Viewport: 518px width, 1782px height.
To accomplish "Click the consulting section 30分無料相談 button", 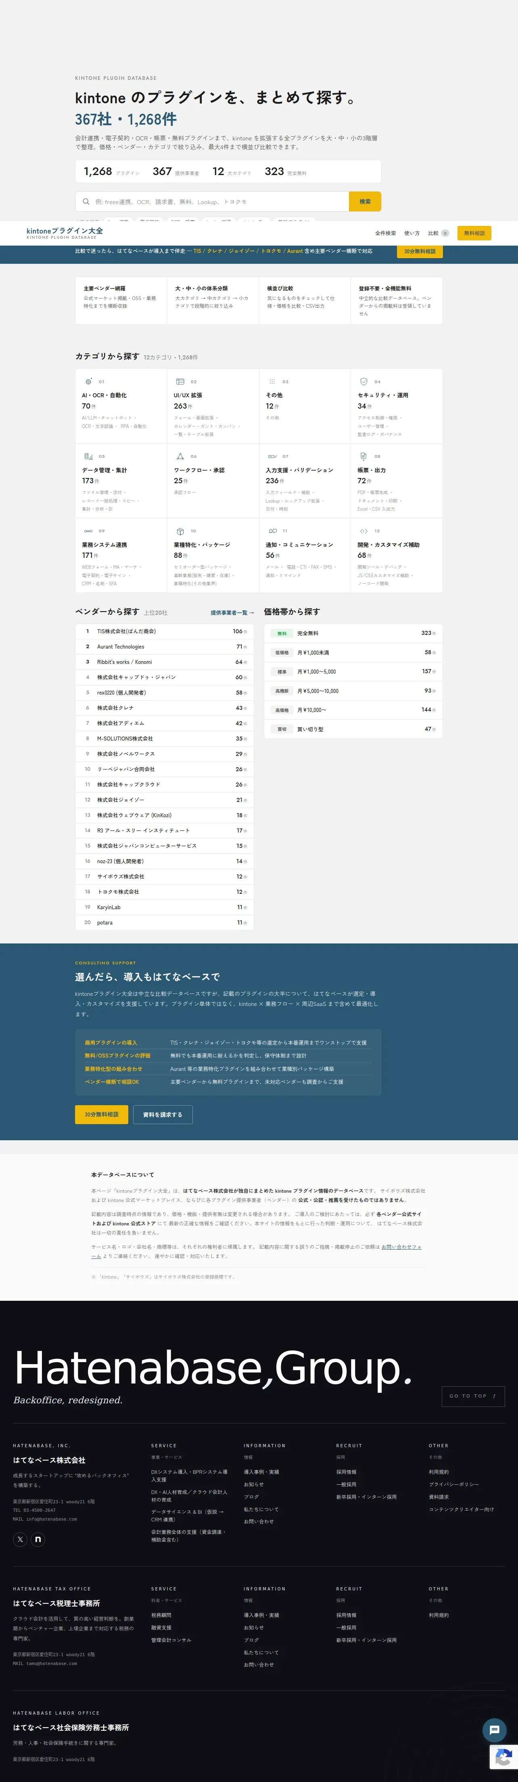I will (102, 1114).
